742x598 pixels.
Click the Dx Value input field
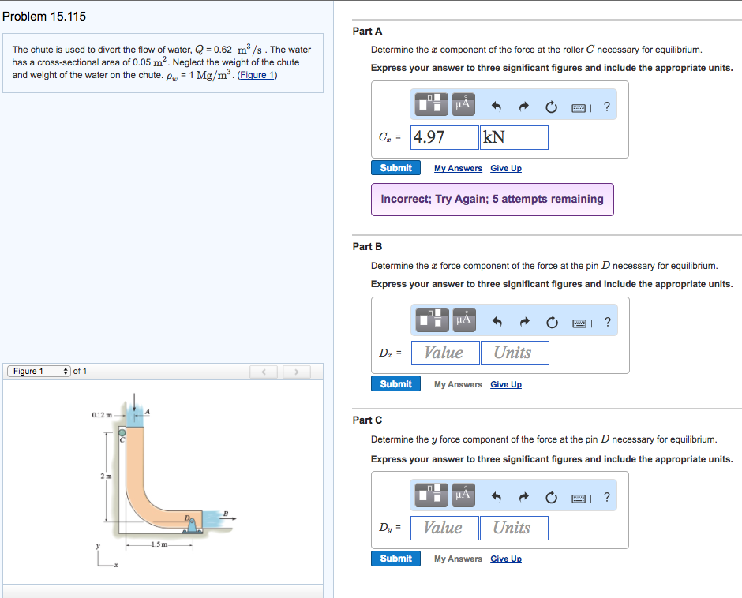pyautogui.click(x=444, y=353)
